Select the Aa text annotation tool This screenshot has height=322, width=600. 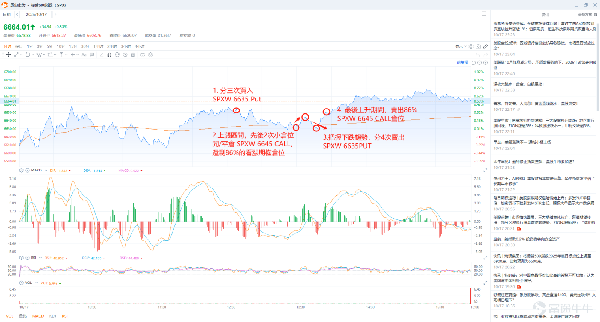84,55
